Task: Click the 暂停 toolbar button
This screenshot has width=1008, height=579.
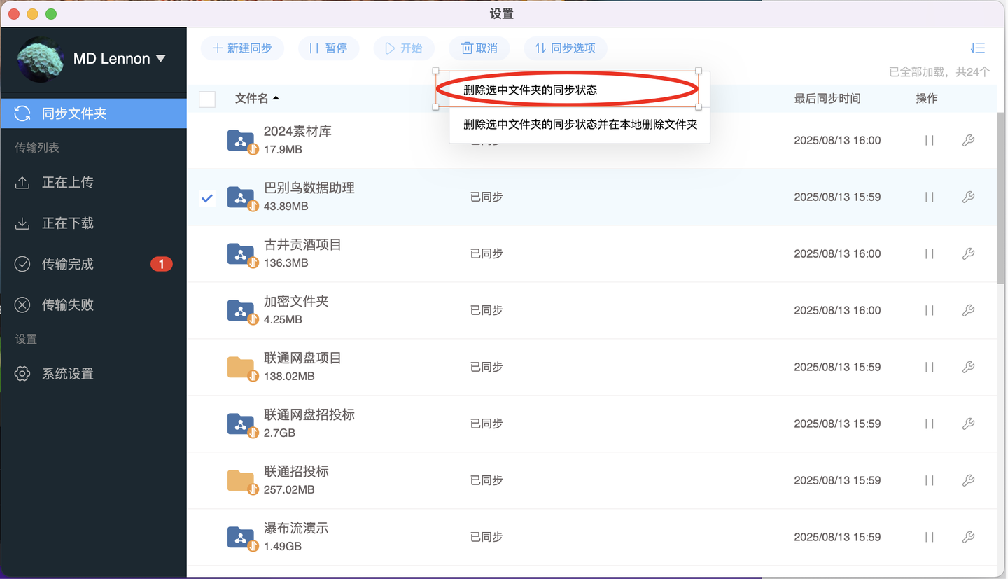Action: [328, 48]
